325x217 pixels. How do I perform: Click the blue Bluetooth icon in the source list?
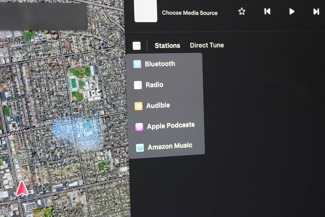point(137,64)
